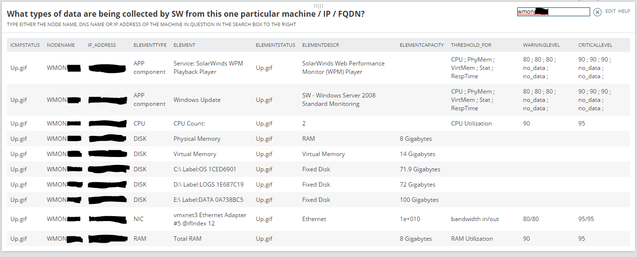Sort by WARNINGLEVEL column header
Viewport: 637px width, 257px height.
[541, 45]
